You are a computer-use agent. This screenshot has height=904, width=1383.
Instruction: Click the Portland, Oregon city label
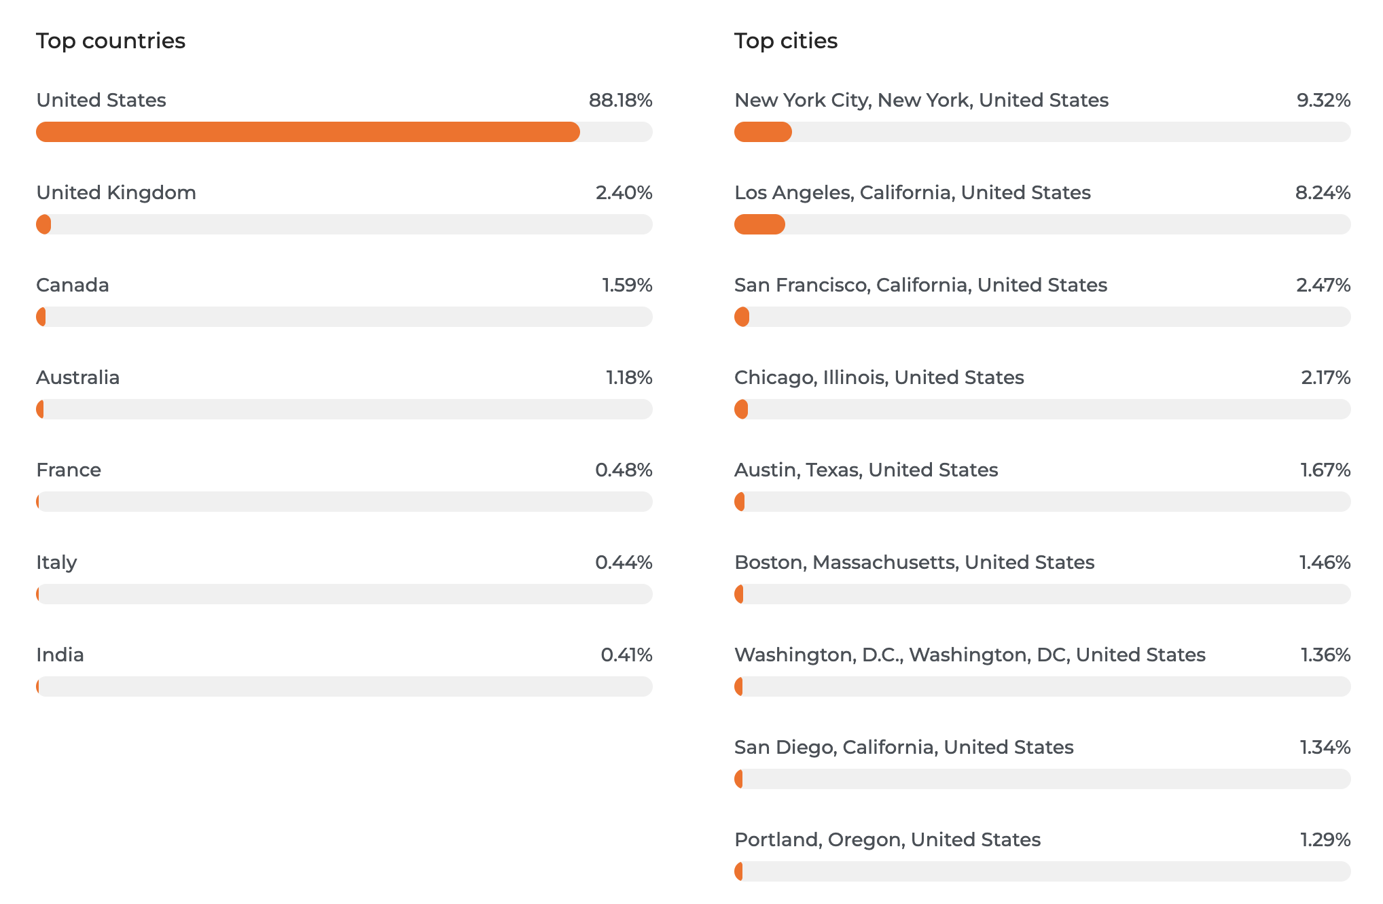(887, 839)
